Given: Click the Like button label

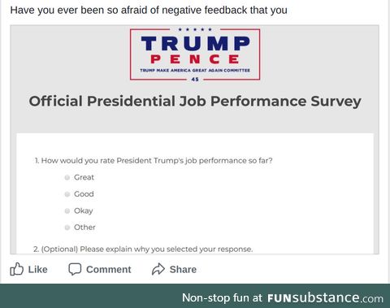Looking at the screenshot, I should (37, 270).
